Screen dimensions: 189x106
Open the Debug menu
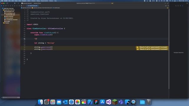pyautogui.click(x=38, y=1)
